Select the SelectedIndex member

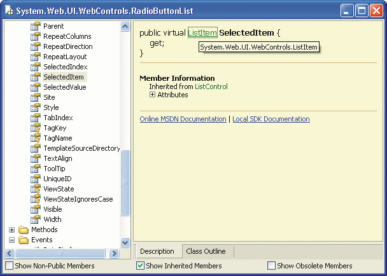click(66, 67)
